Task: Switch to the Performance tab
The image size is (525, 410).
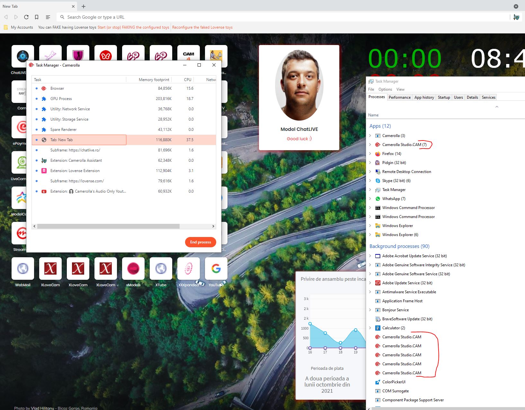Action: [400, 97]
